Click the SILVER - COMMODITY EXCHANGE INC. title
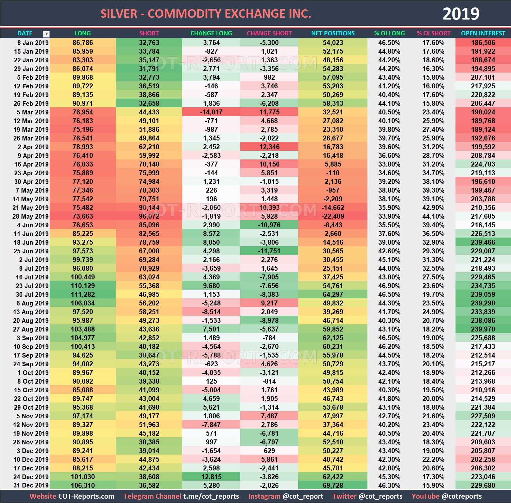The width and height of the screenshot is (511, 503). (x=205, y=13)
